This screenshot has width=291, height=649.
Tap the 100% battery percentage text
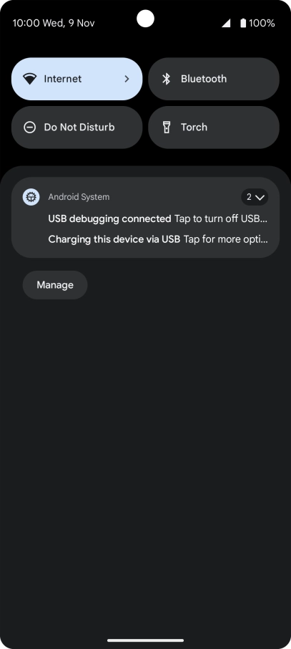[x=262, y=23]
